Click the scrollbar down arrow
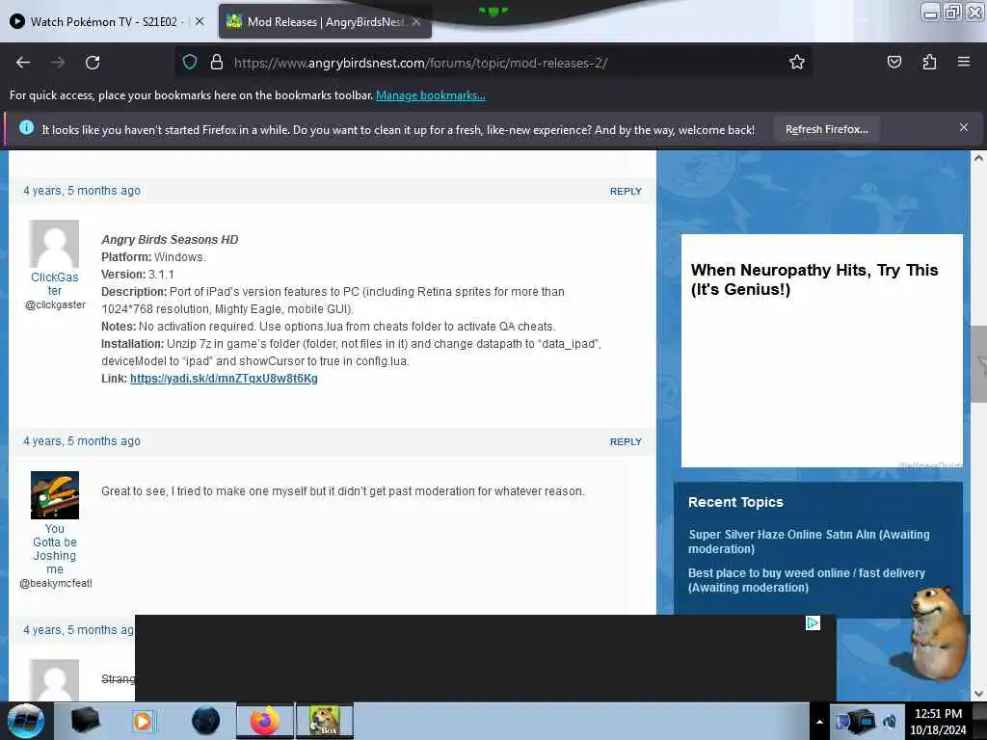This screenshot has width=987, height=740. pos(978,694)
